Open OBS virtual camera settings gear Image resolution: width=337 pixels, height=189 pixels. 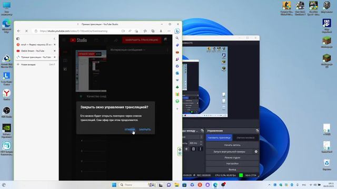coord(256,152)
